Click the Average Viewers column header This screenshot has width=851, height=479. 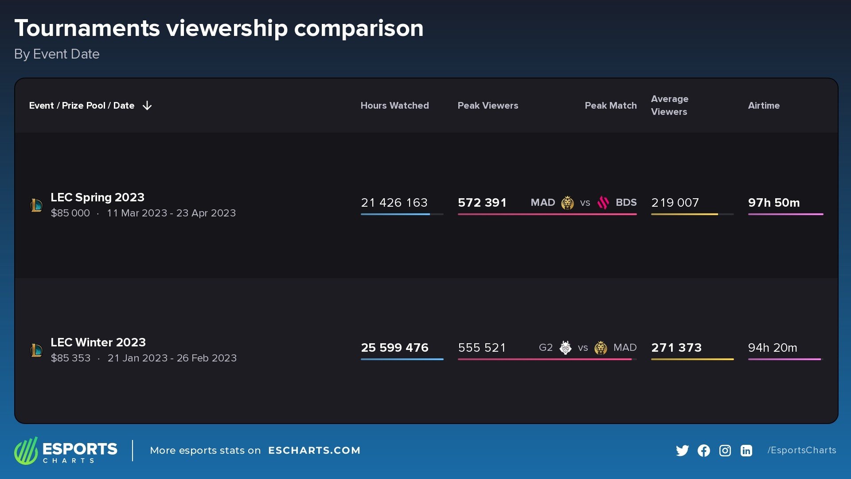coord(669,105)
